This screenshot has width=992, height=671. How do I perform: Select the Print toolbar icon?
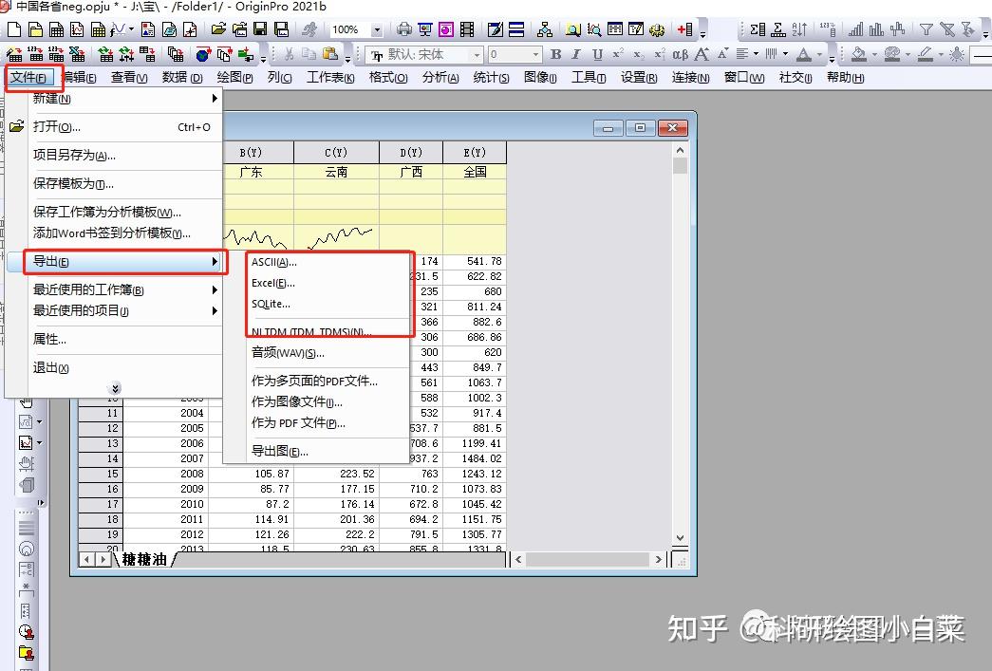[405, 29]
